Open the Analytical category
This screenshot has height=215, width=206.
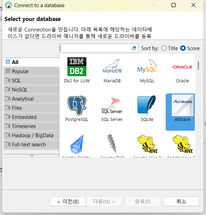[32, 99]
